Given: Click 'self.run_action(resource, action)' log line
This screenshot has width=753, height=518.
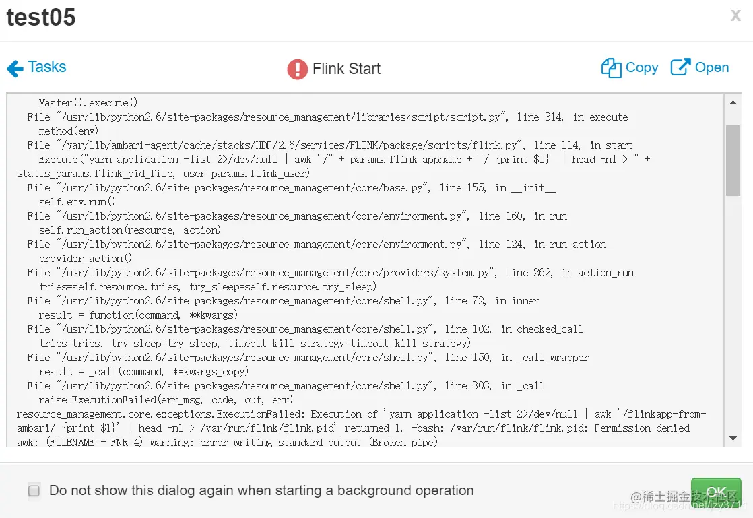Looking at the screenshot, I should [x=130, y=230].
